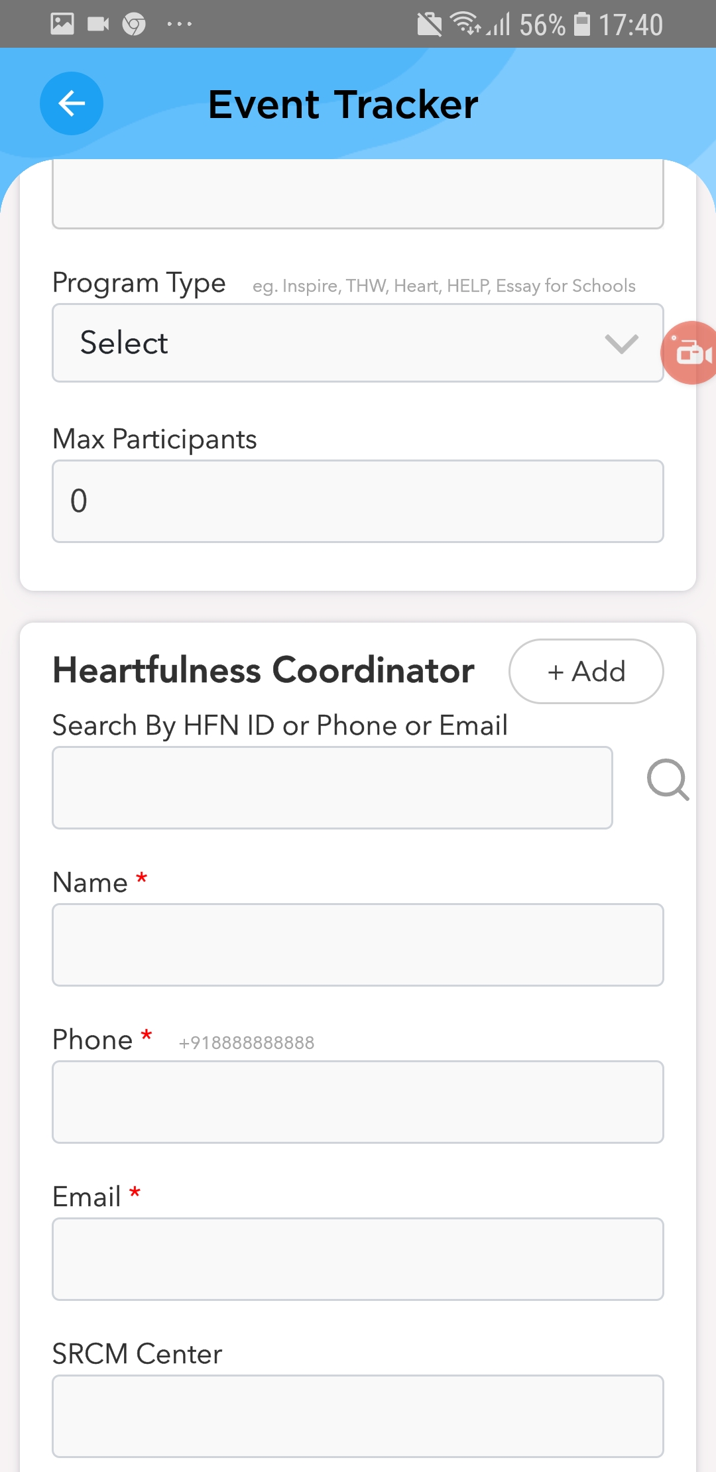Tap the Program Type chevron arrow
Screen dimensions: 716x1472
(x=621, y=343)
